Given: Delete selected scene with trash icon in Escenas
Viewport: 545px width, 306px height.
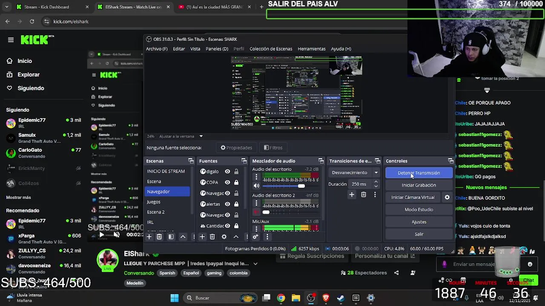Looking at the screenshot, I should click(159, 237).
